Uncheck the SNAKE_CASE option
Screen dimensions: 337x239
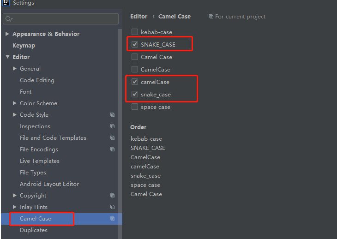pyautogui.click(x=135, y=44)
